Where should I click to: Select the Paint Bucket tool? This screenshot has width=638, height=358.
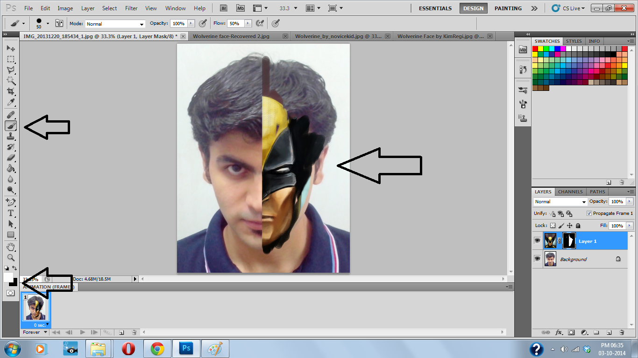tap(11, 168)
